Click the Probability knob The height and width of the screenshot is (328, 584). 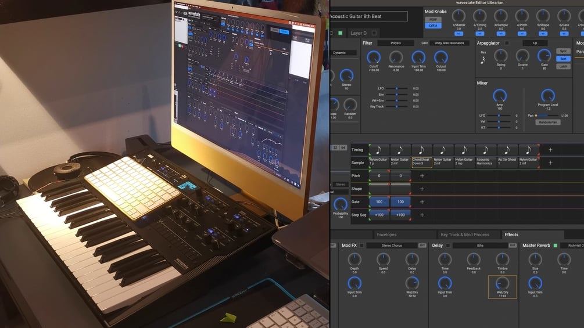tap(340, 204)
